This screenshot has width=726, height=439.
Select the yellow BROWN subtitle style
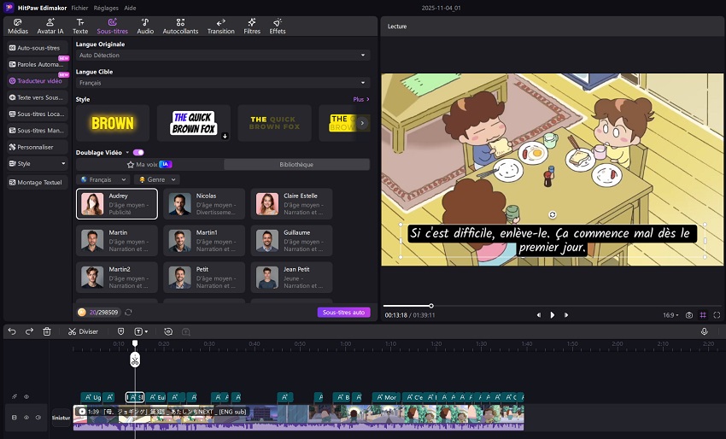(x=113, y=123)
